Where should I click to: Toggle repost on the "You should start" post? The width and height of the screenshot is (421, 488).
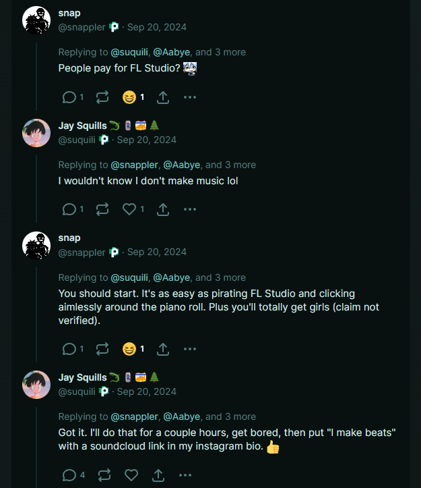(102, 349)
